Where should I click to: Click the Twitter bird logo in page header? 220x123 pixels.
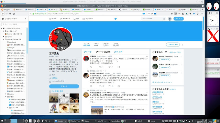[115, 19]
